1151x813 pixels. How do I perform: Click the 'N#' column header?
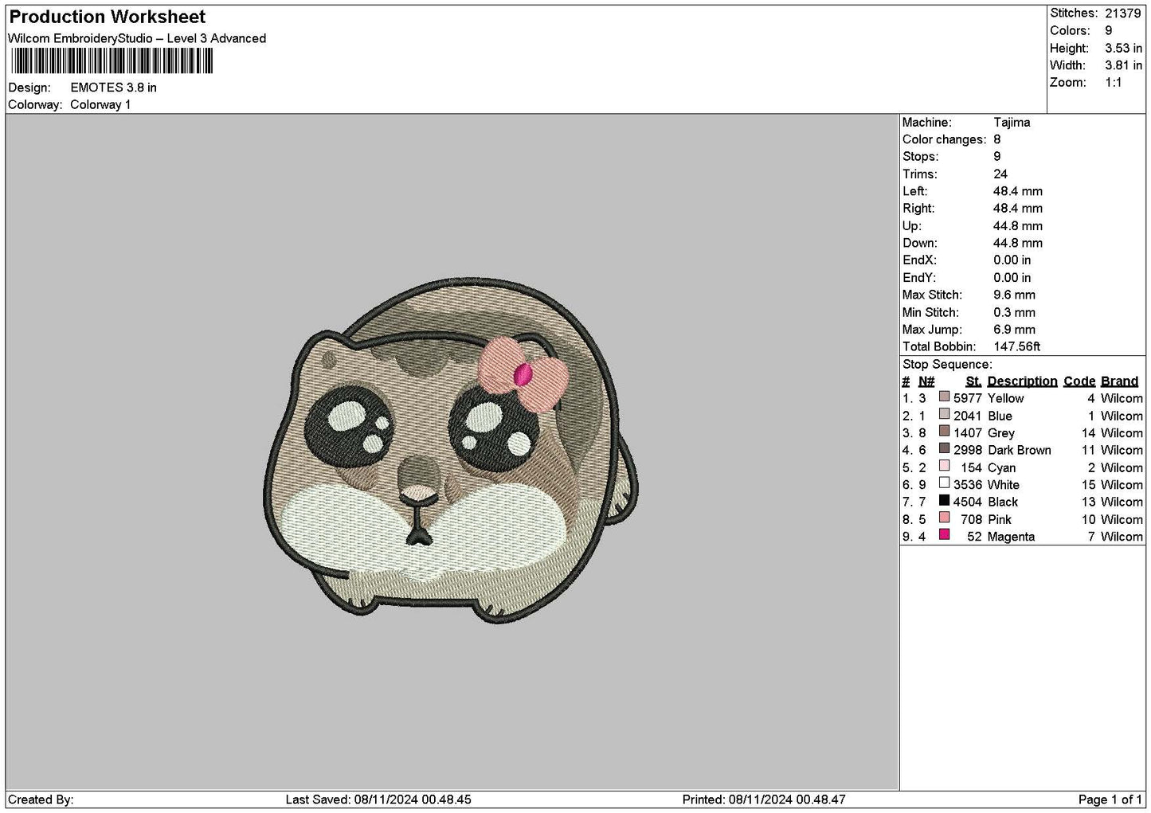tap(926, 381)
